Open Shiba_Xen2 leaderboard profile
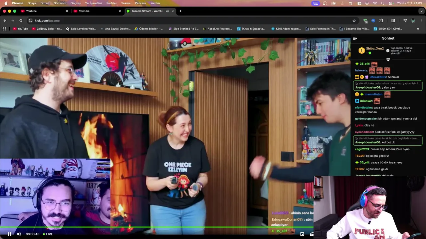The height and width of the screenshot is (239, 426). click(x=375, y=48)
